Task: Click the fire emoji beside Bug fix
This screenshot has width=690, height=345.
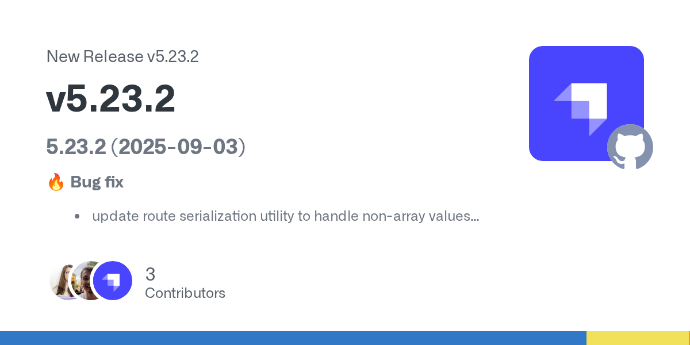Action: point(56,183)
